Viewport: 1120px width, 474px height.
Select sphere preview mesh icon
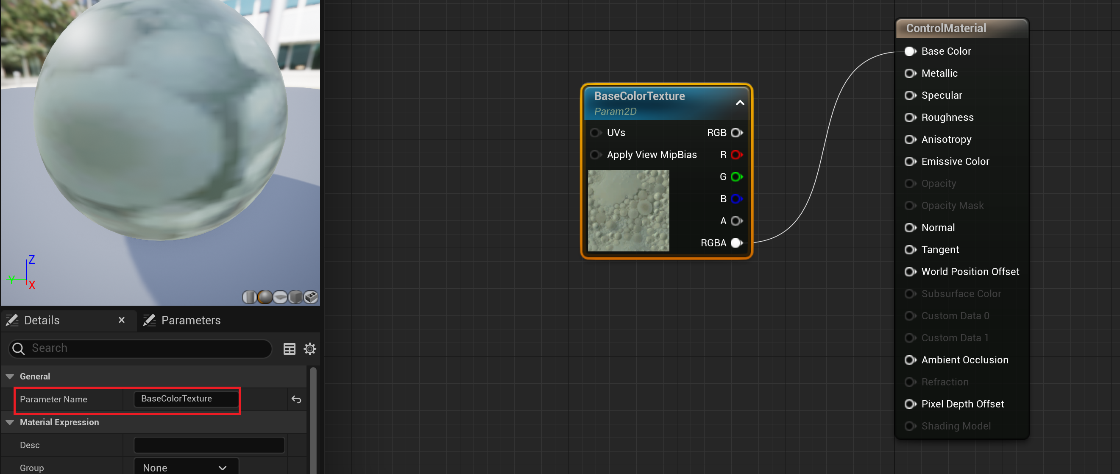[x=265, y=297]
